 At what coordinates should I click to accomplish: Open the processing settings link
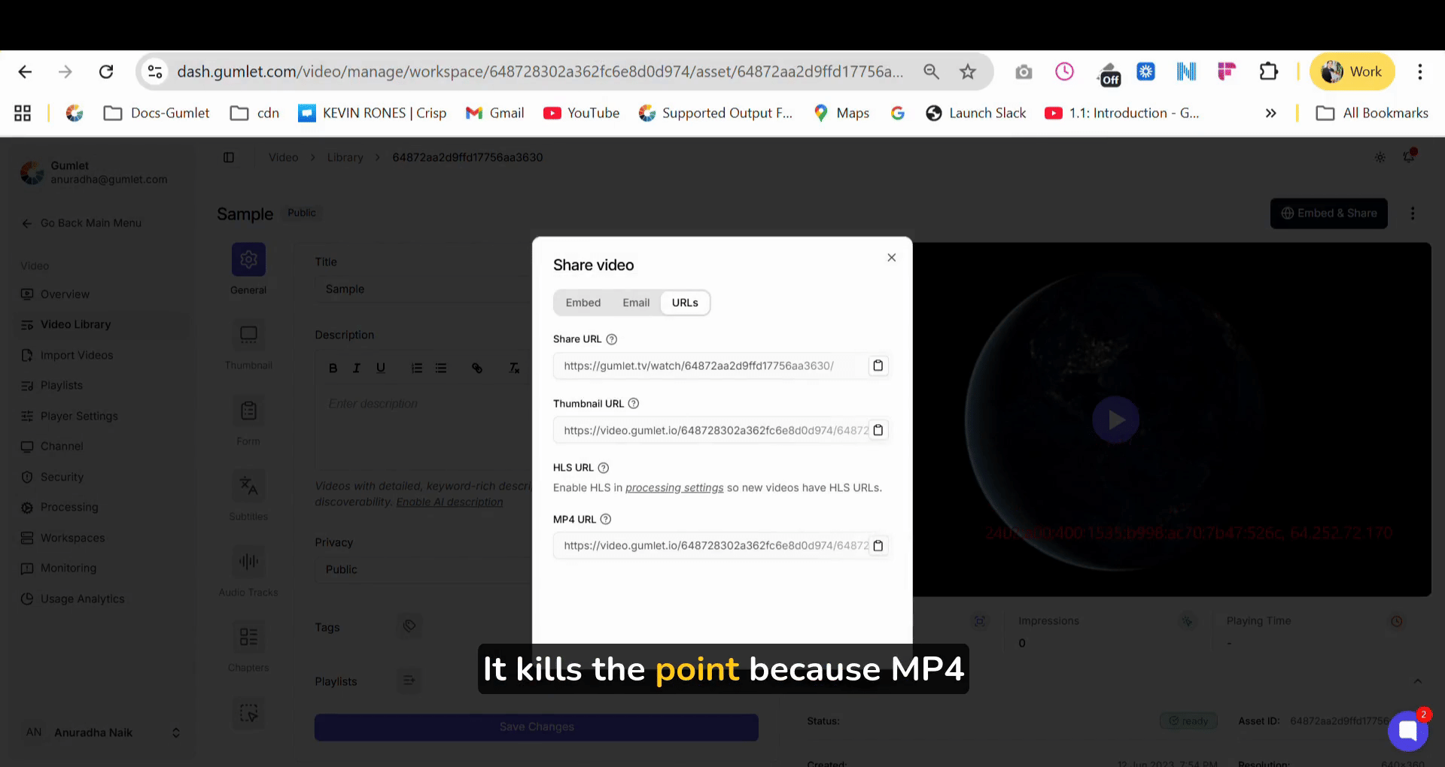[x=674, y=488]
